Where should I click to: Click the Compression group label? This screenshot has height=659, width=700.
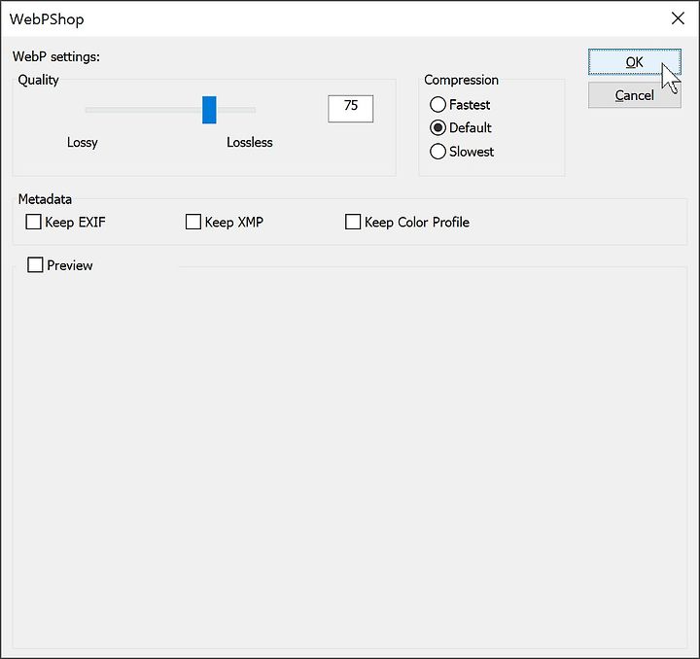click(x=461, y=80)
